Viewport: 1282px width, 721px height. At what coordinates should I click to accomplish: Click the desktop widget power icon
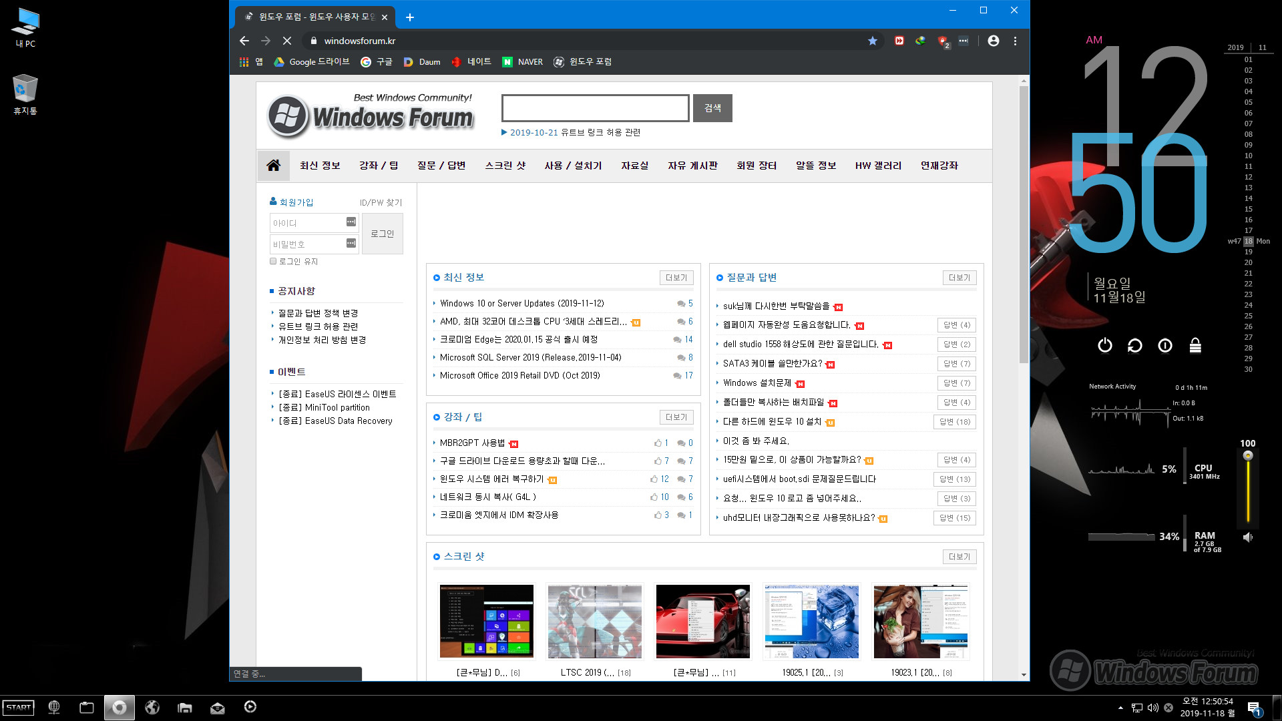(1105, 345)
